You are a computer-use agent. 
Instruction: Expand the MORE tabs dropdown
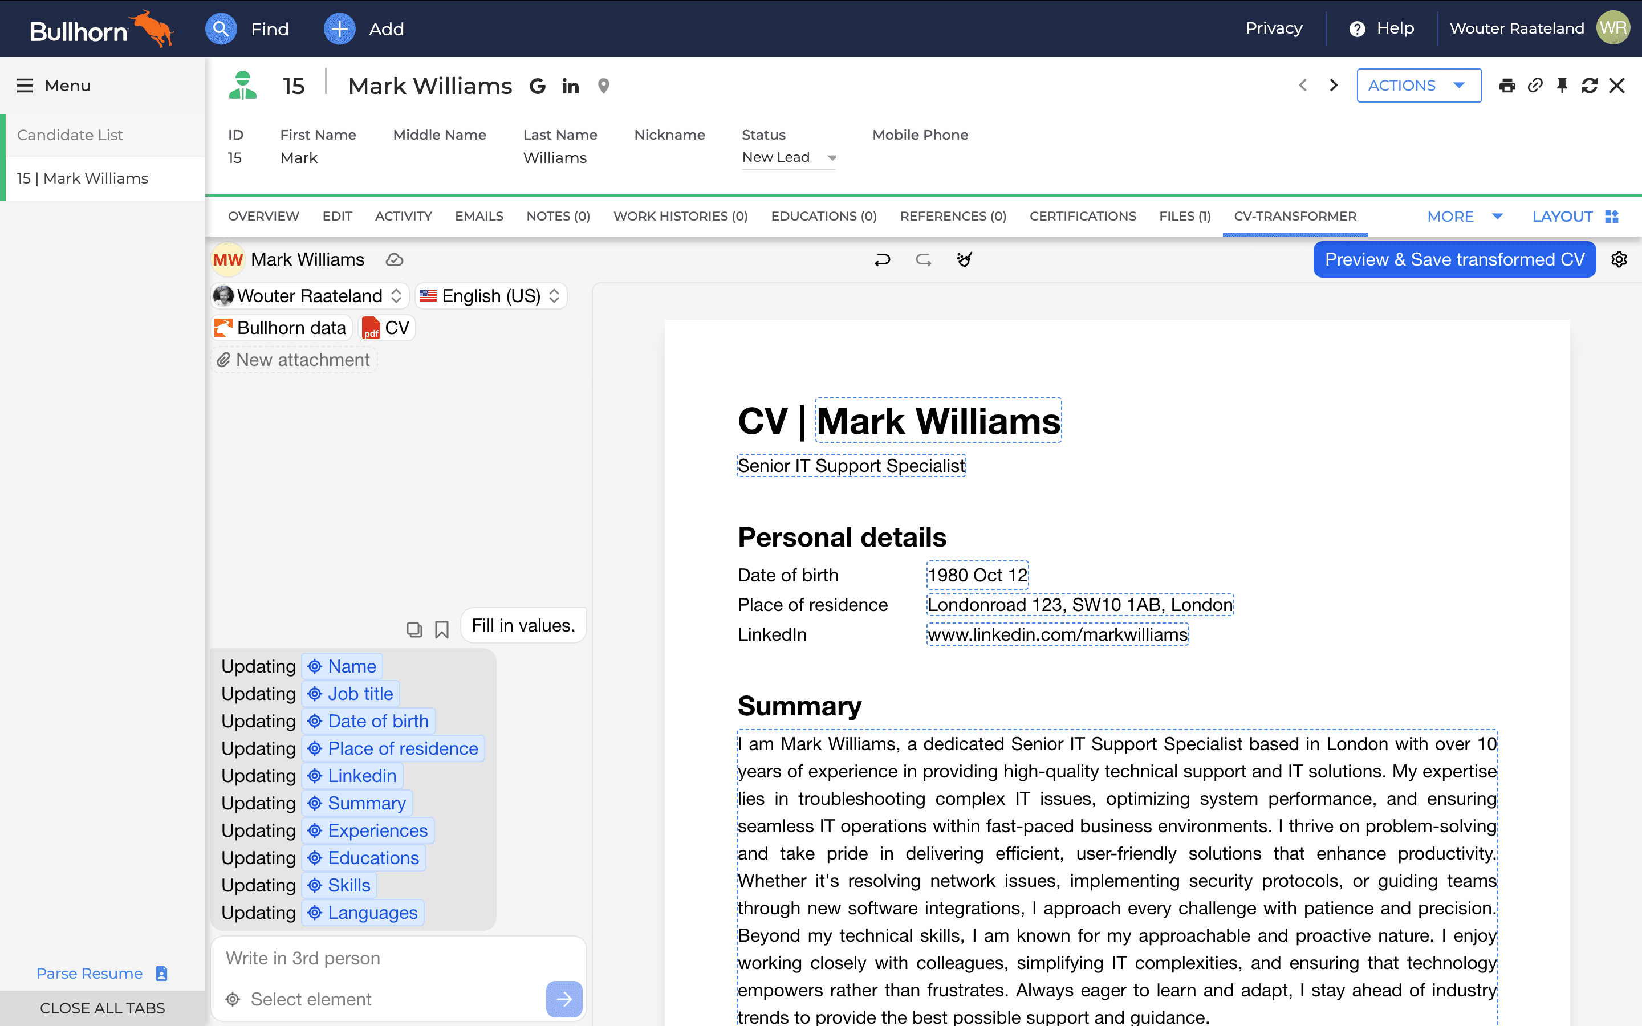tap(1465, 217)
